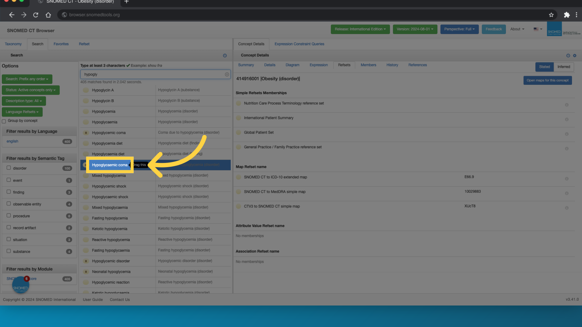Open the Perspective: Full dropdown
The image size is (582, 327).
[459, 29]
